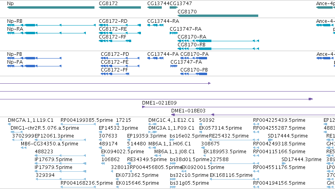Select transcript Np-RA

[x=46, y=33]
